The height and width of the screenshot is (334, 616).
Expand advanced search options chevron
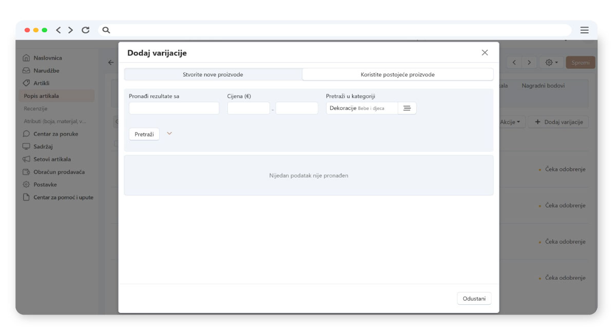pyautogui.click(x=169, y=133)
